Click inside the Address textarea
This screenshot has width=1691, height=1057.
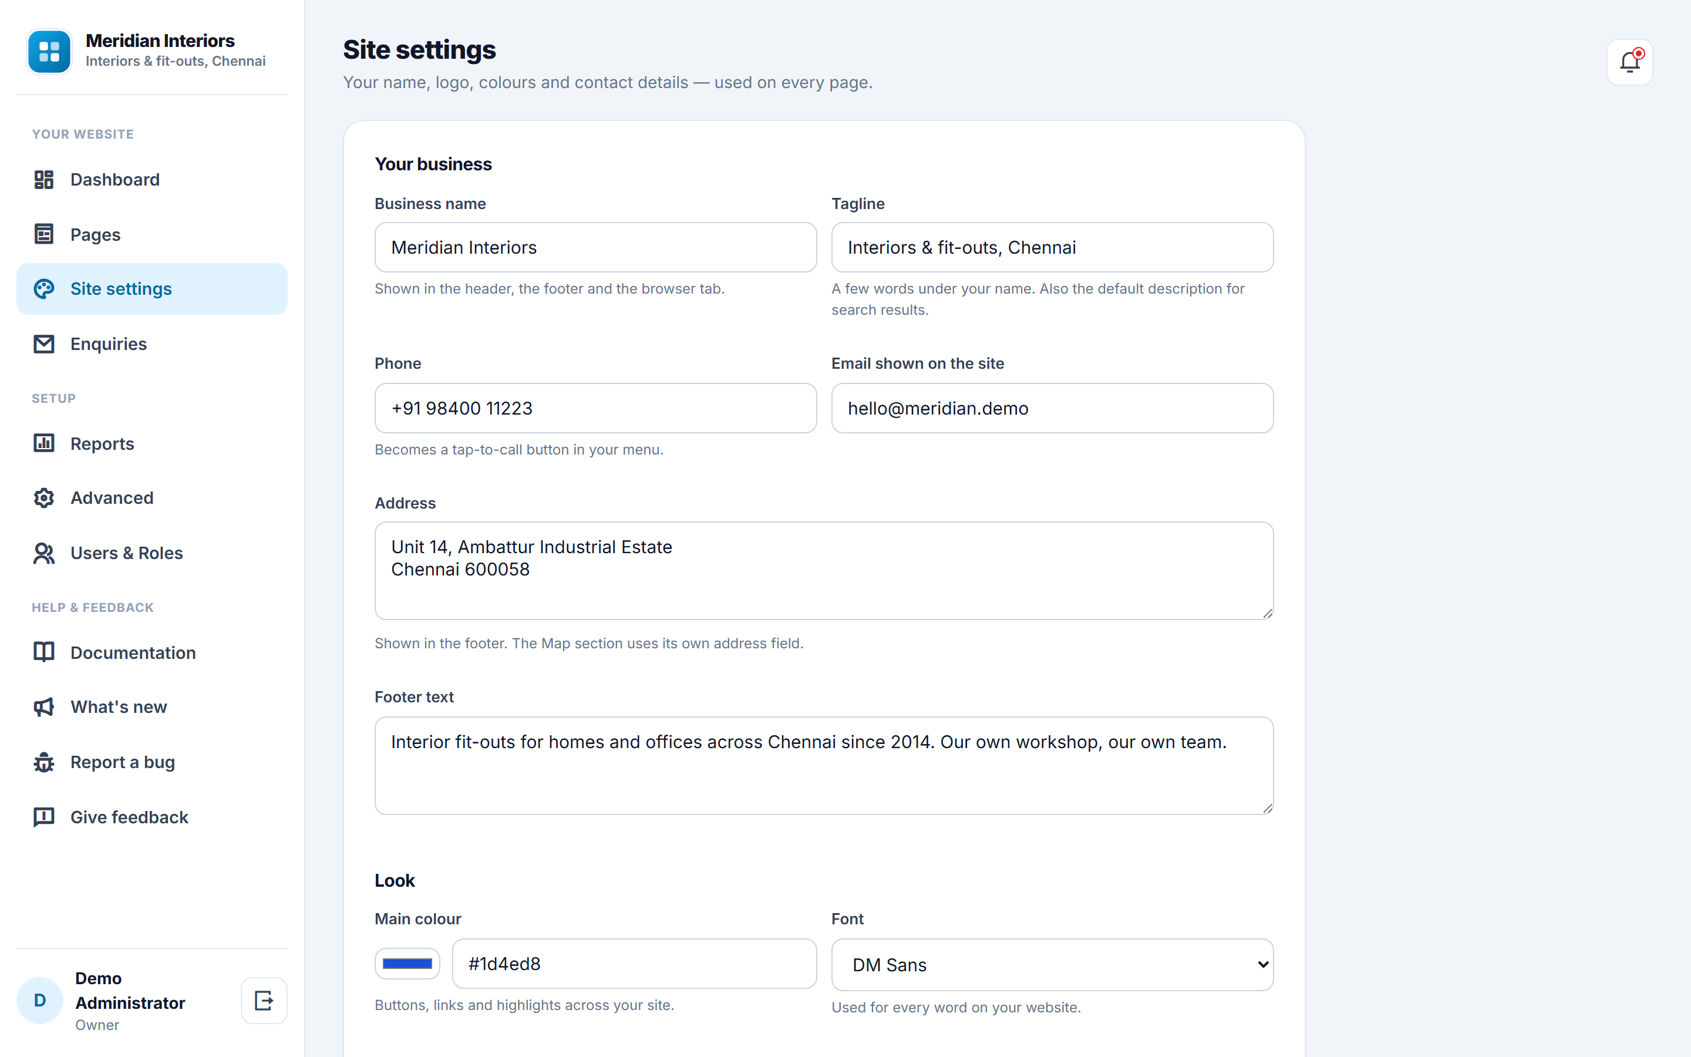coord(824,570)
